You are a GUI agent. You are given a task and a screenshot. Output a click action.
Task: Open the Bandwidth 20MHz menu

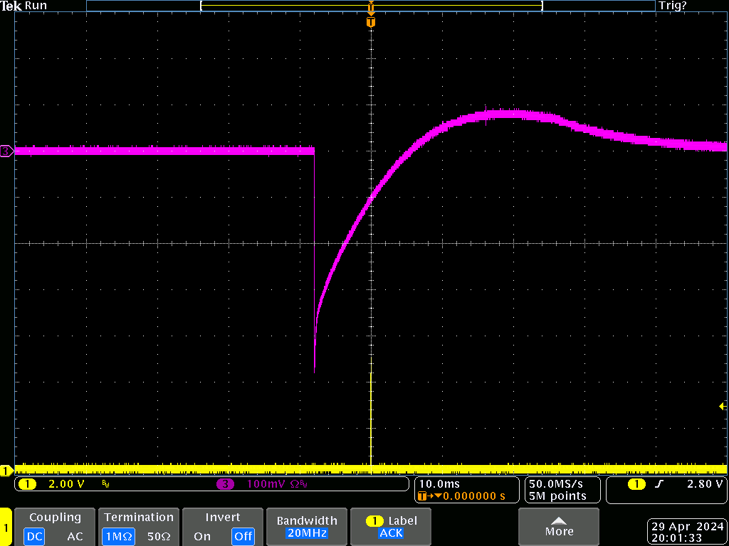(x=305, y=527)
